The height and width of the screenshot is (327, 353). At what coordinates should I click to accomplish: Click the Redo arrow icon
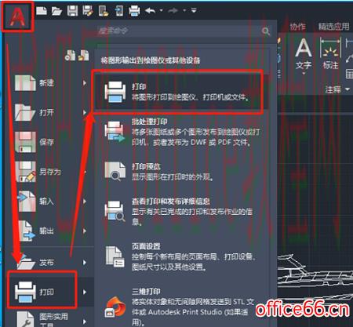click(x=173, y=11)
